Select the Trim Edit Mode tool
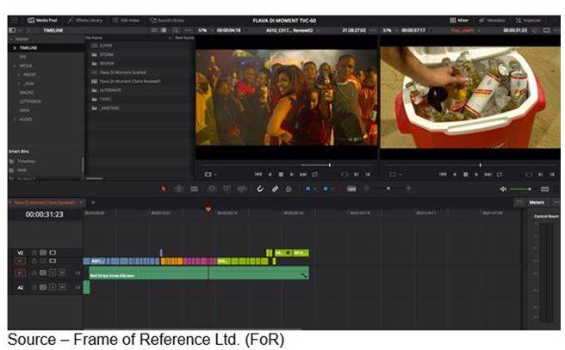The image size is (565, 350). pyautogui.click(x=178, y=188)
